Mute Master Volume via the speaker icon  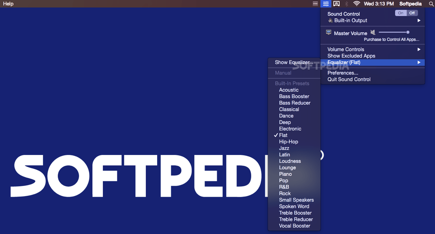click(373, 32)
